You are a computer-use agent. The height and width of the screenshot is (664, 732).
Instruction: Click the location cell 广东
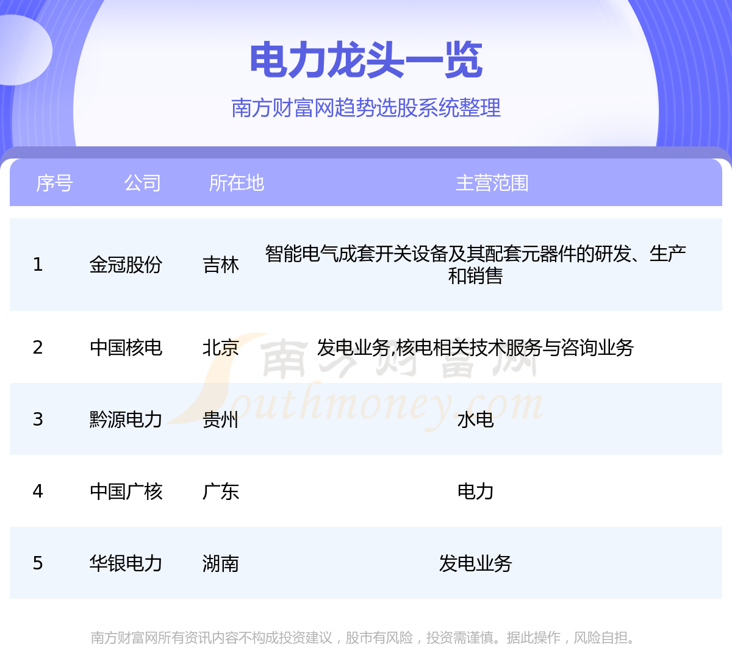coord(220,491)
